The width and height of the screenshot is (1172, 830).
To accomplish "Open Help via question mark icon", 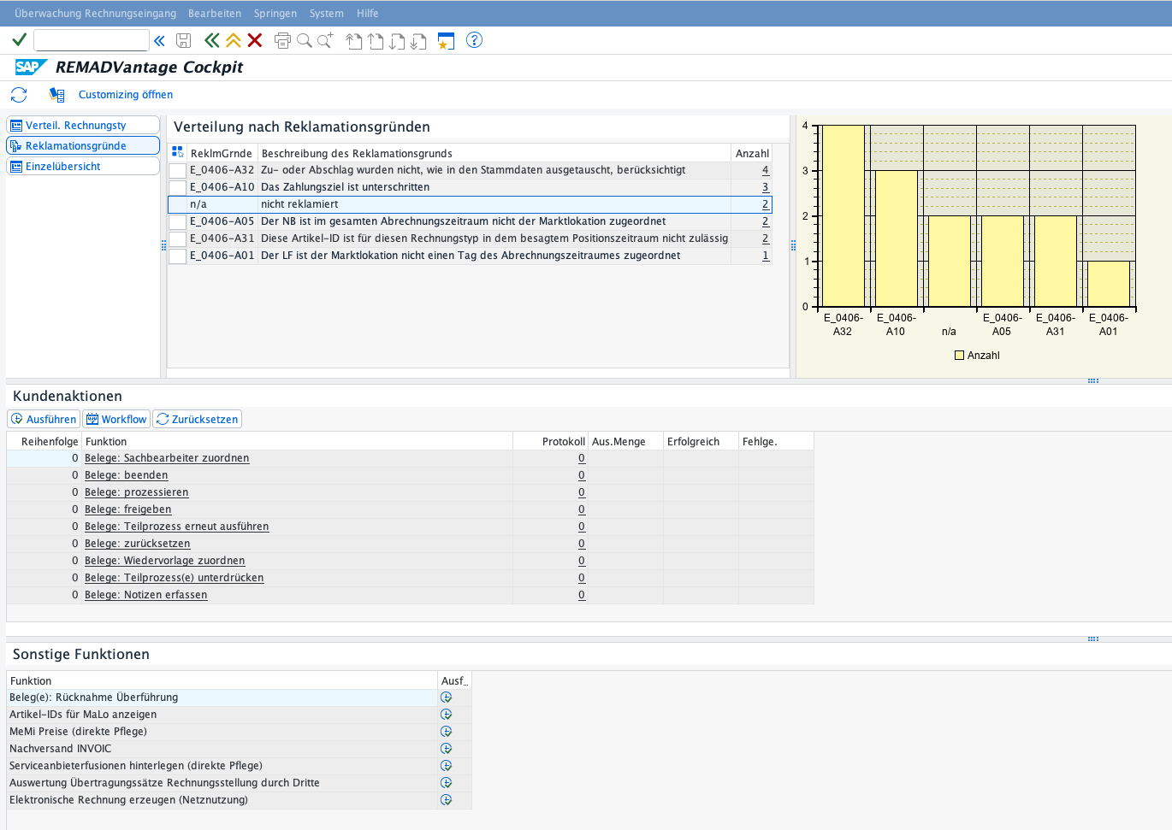I will [474, 40].
